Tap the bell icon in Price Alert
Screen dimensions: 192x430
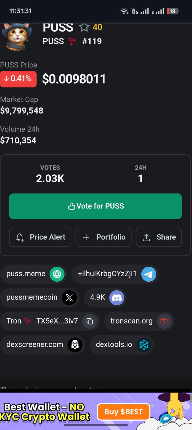(20, 237)
